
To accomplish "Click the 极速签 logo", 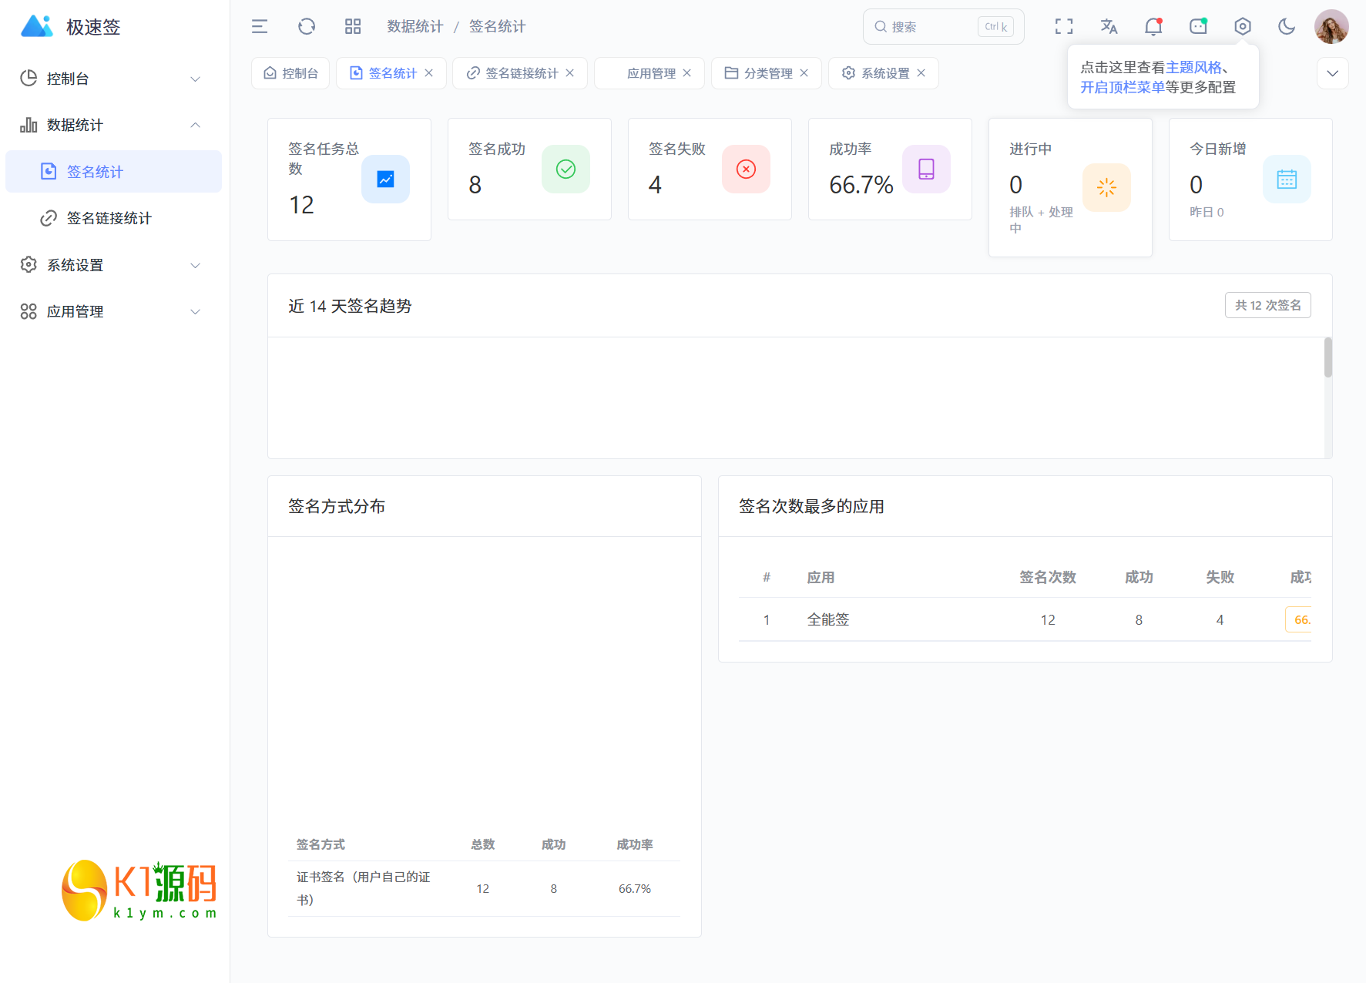I will [70, 27].
